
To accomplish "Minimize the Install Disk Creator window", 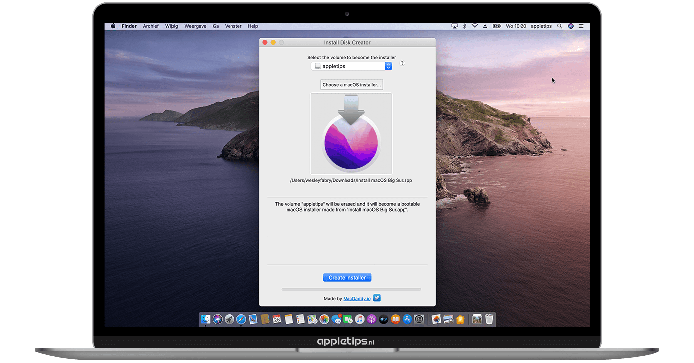I will pyautogui.click(x=273, y=43).
